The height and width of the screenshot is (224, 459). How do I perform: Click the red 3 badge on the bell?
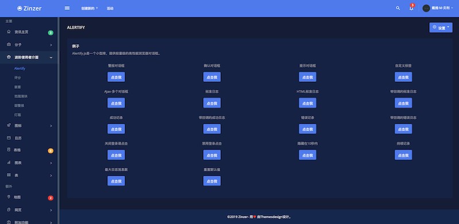[413, 5]
